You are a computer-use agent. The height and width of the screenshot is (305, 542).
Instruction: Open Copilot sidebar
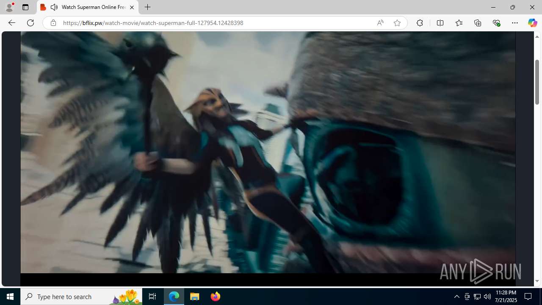(532, 23)
